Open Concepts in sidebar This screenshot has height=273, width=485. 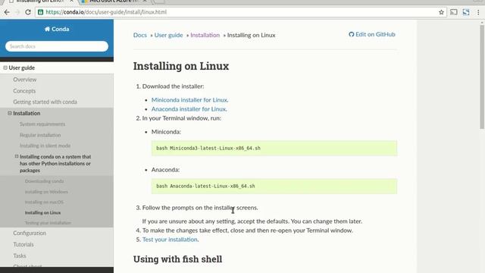[24, 91]
